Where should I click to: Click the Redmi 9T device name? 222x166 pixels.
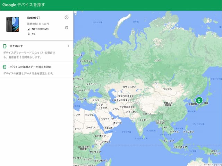coord(34,18)
